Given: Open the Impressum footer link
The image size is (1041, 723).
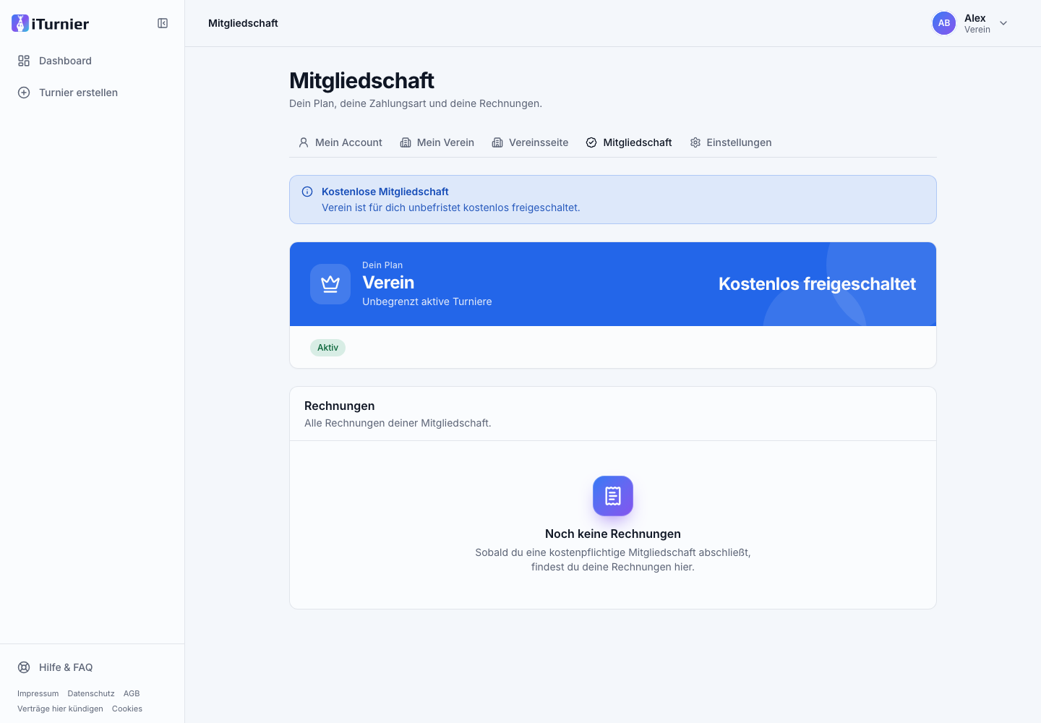Looking at the screenshot, I should [38, 693].
